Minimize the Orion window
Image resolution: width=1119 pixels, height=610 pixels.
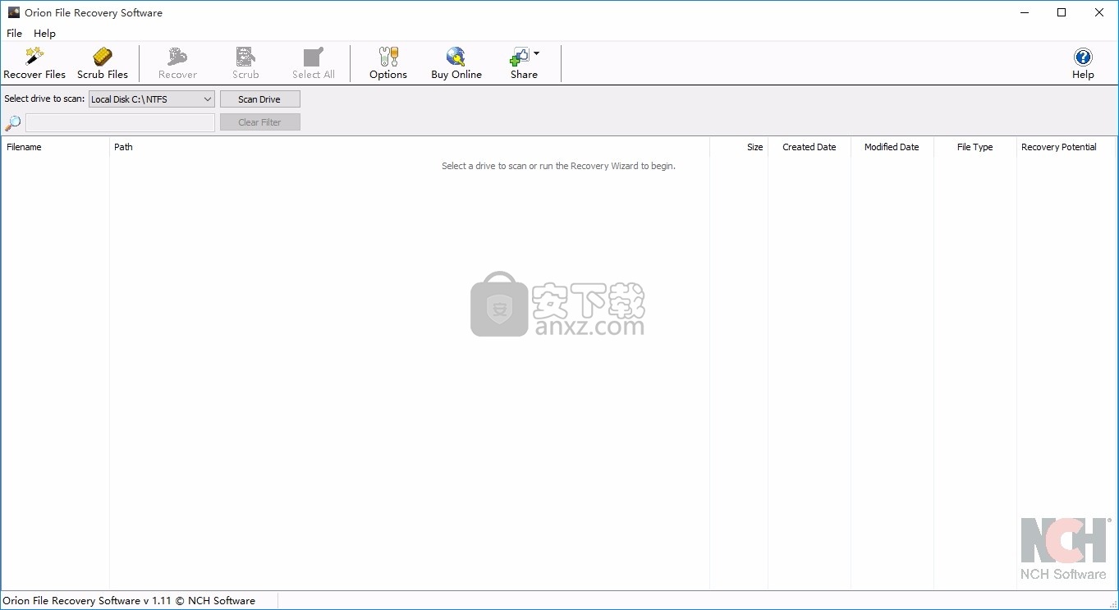pyautogui.click(x=1024, y=12)
